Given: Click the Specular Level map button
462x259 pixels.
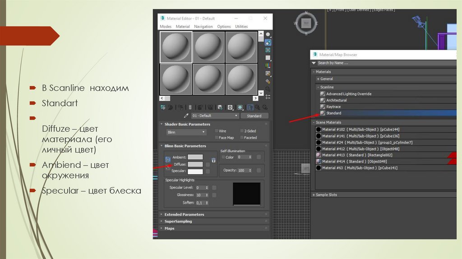Looking at the screenshot, I should tap(214, 188).
